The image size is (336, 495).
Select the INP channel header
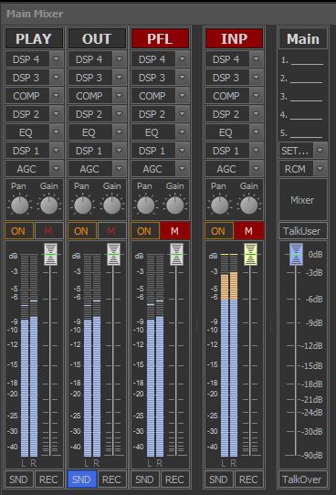point(234,39)
